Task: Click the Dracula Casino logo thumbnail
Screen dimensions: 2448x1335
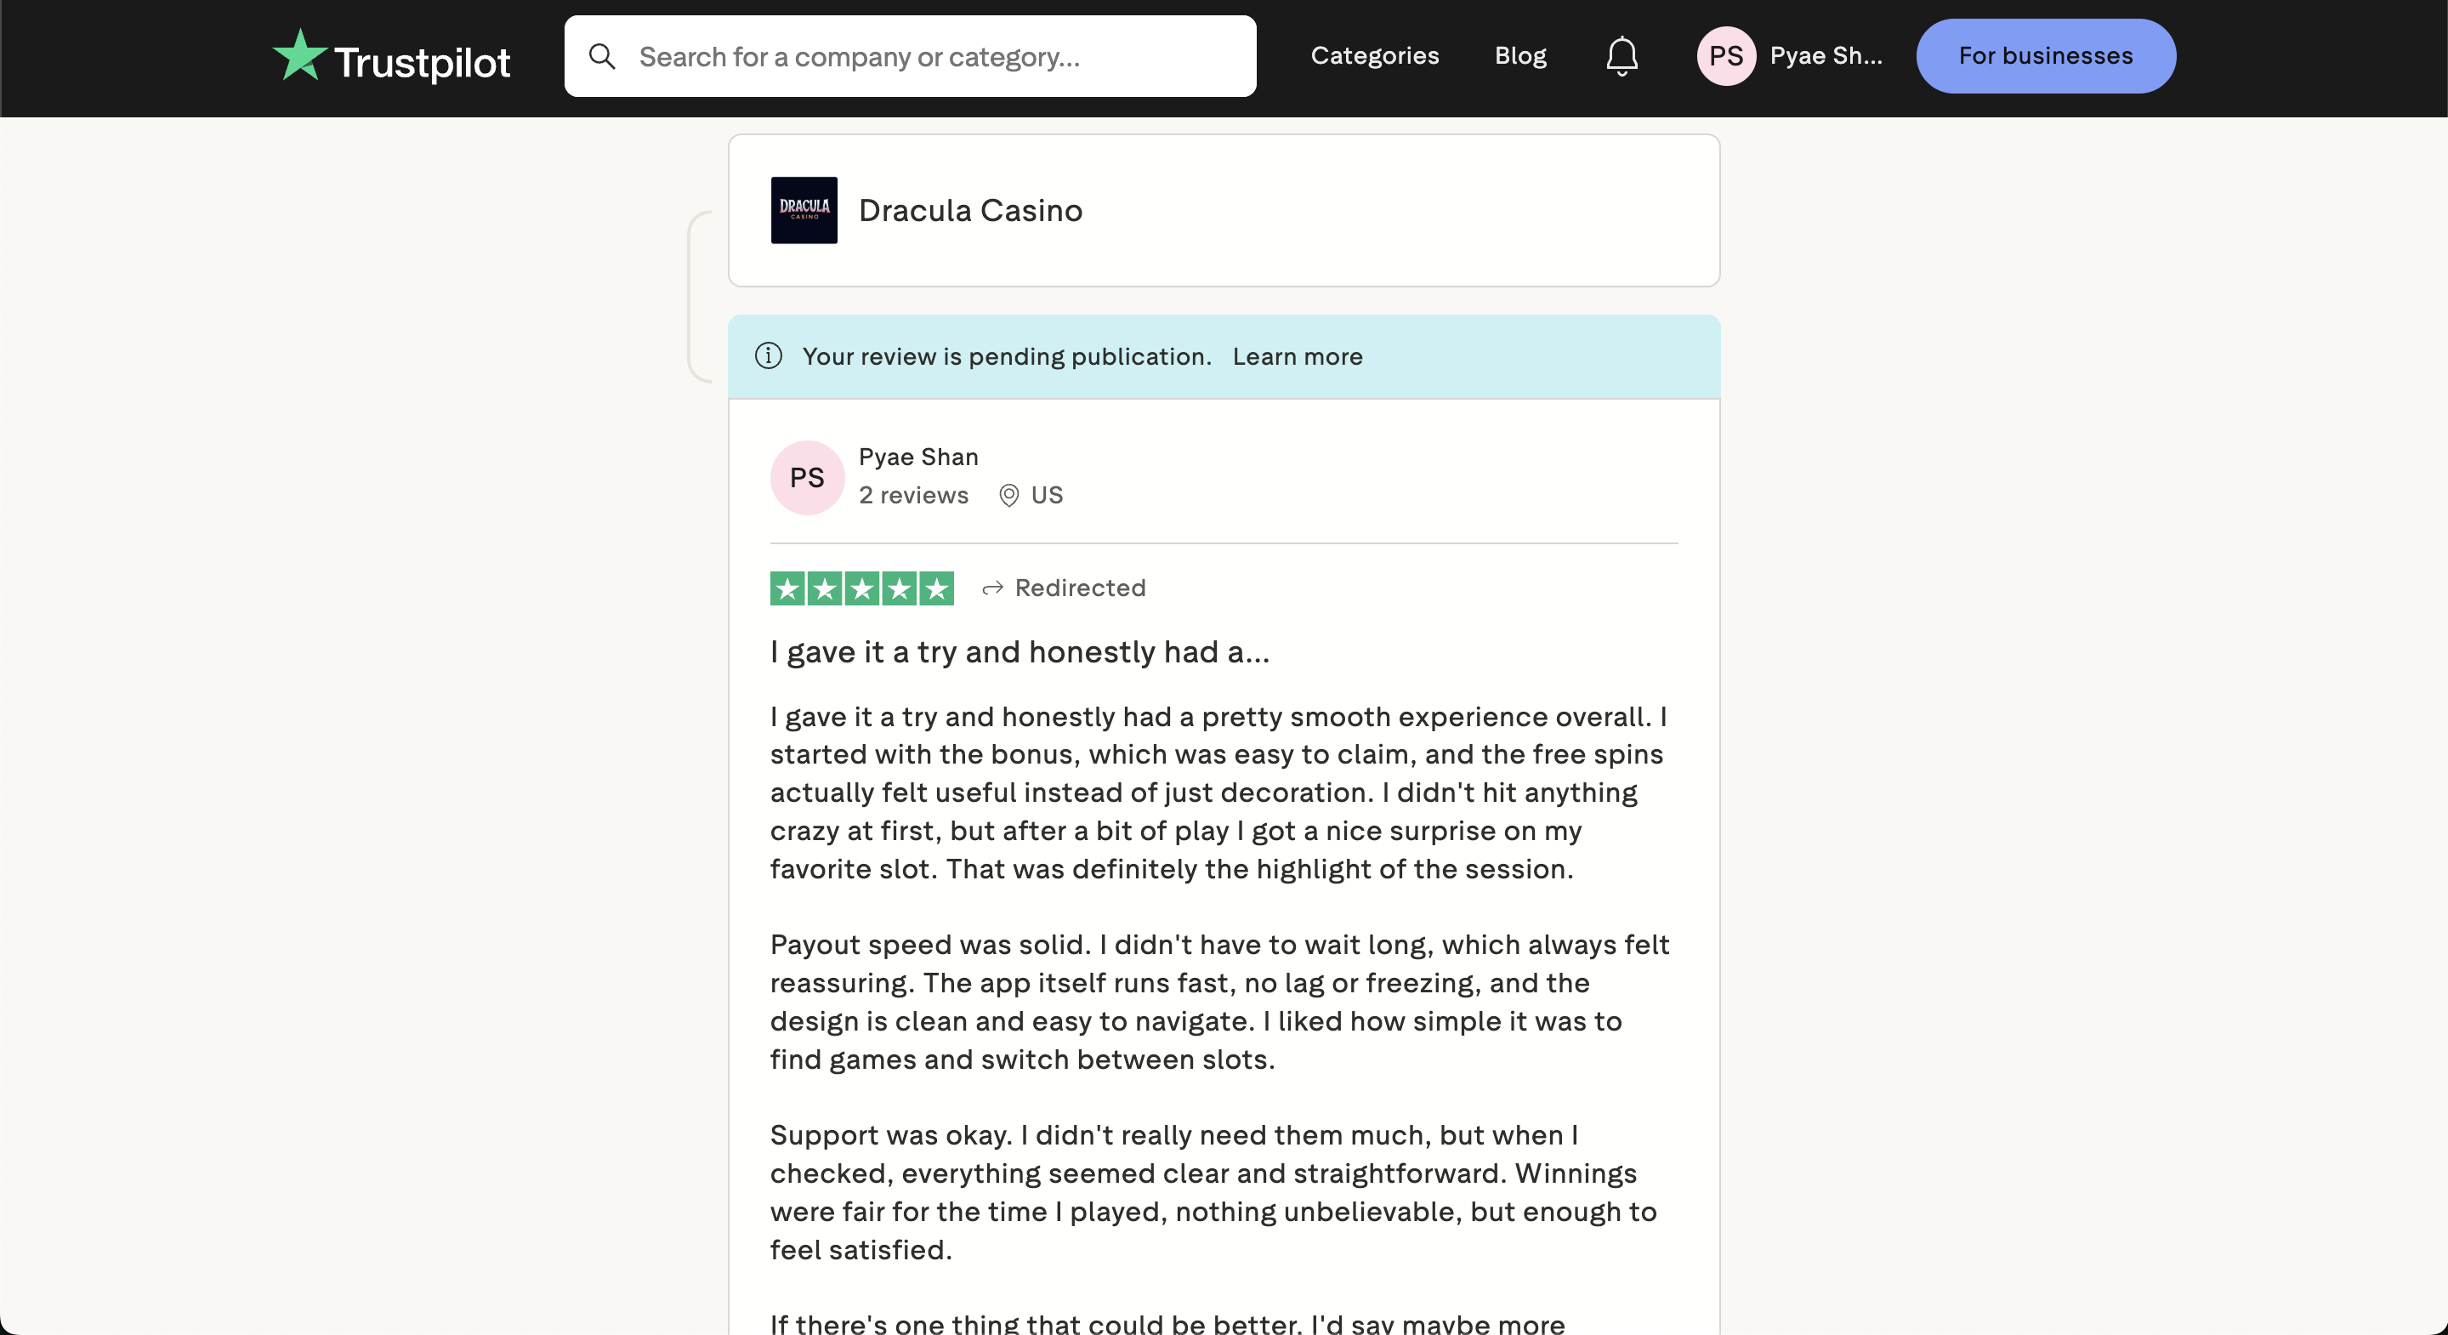Action: click(x=804, y=210)
